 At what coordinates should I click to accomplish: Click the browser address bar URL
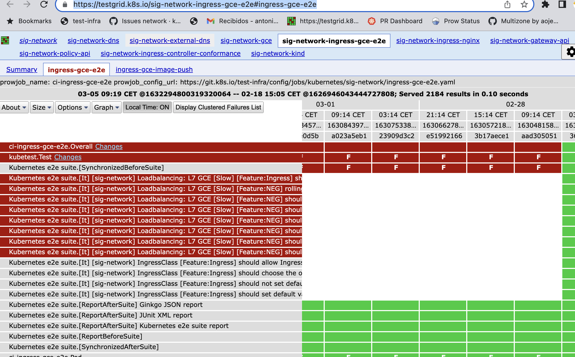tap(195, 4)
